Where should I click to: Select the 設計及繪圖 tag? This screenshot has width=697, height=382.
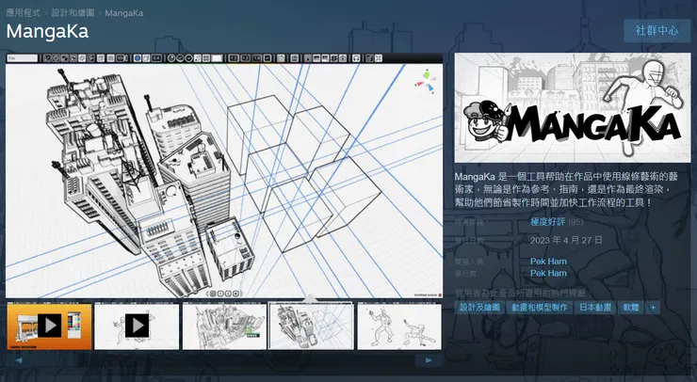tap(479, 308)
